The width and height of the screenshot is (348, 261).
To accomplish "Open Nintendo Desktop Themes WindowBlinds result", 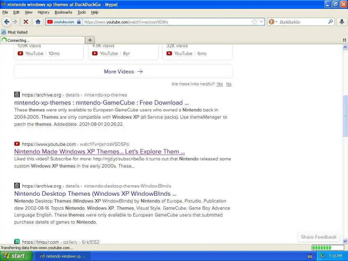I will click(95, 193).
